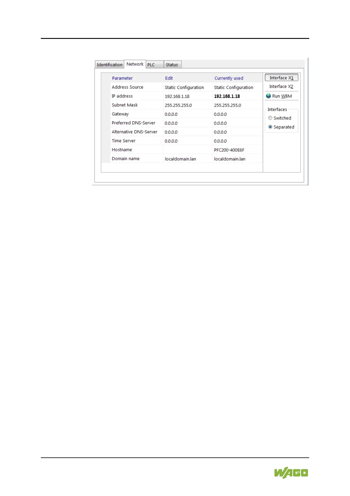Click the currently used hostname PFC200-400E6F
This screenshot has height=496, width=350.
click(229, 150)
